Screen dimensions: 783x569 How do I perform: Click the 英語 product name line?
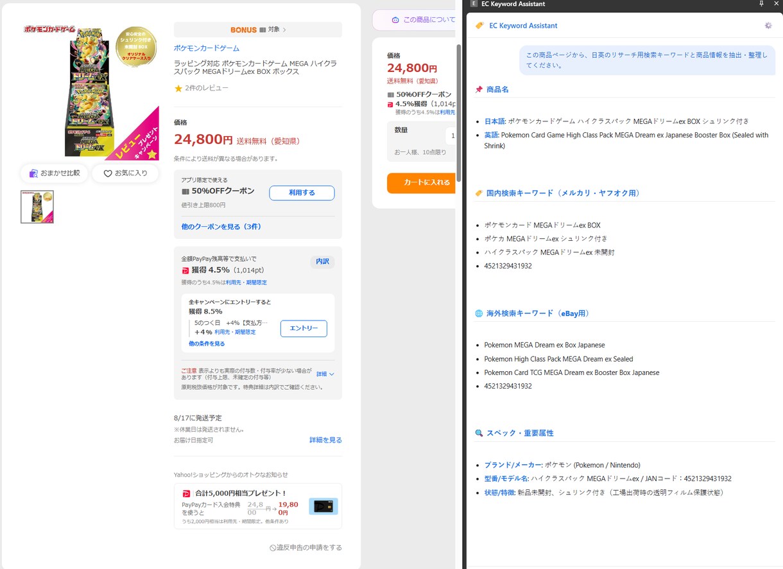coord(626,140)
